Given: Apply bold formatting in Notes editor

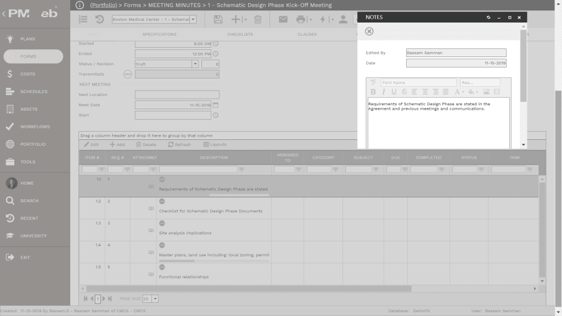Looking at the screenshot, I should (x=373, y=92).
